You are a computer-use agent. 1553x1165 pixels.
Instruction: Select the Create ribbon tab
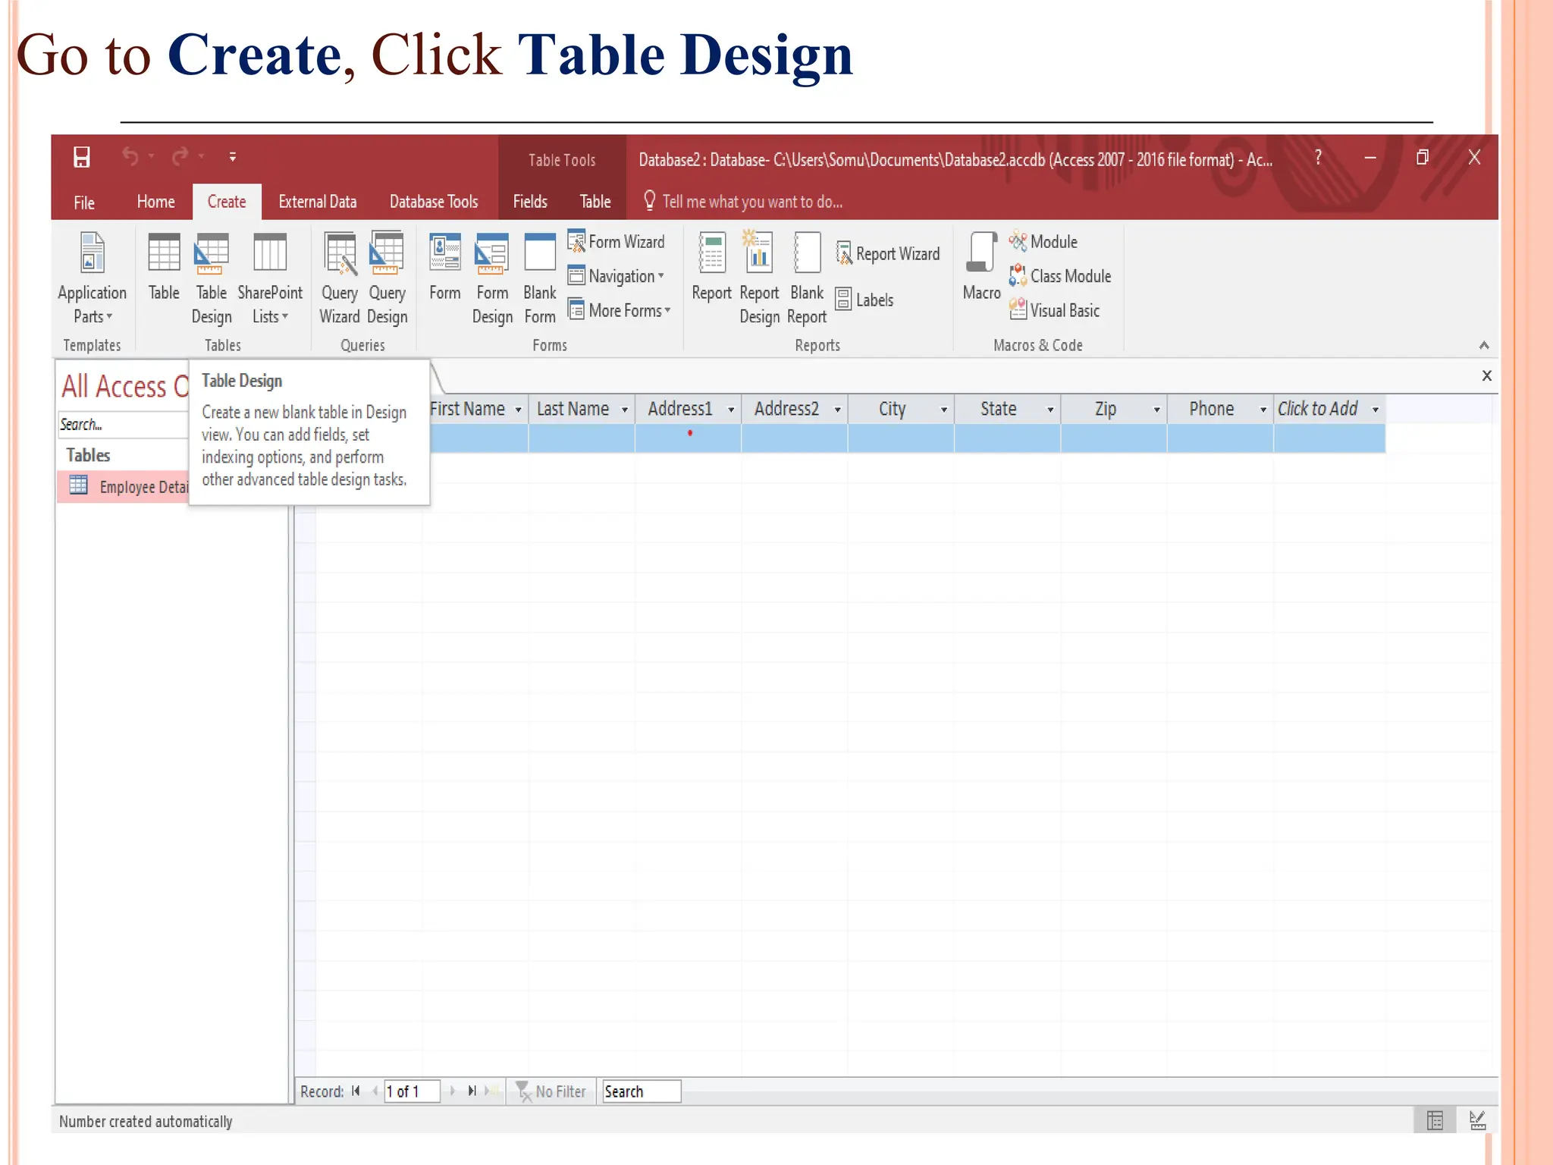tap(227, 202)
